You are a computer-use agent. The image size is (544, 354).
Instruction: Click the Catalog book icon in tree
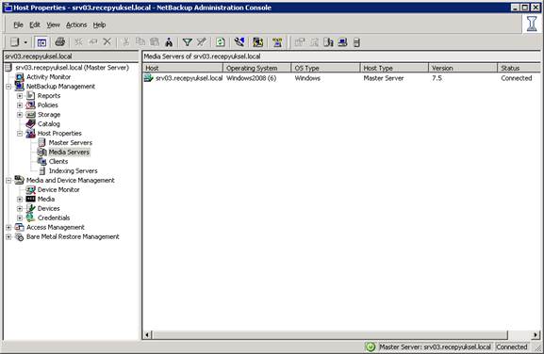click(30, 123)
